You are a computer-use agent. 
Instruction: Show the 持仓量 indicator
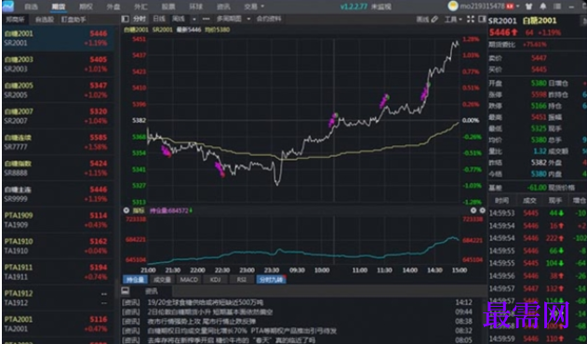click(x=135, y=280)
